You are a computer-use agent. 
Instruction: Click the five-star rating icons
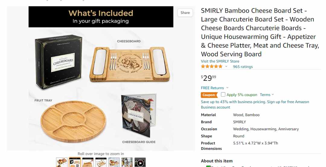pos(212,66)
